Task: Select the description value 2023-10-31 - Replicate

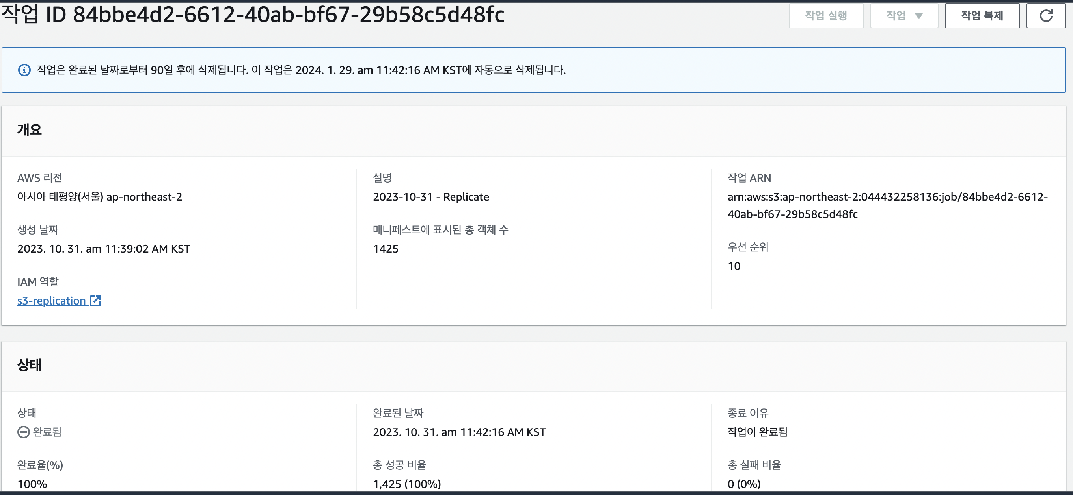Action: [x=431, y=197]
